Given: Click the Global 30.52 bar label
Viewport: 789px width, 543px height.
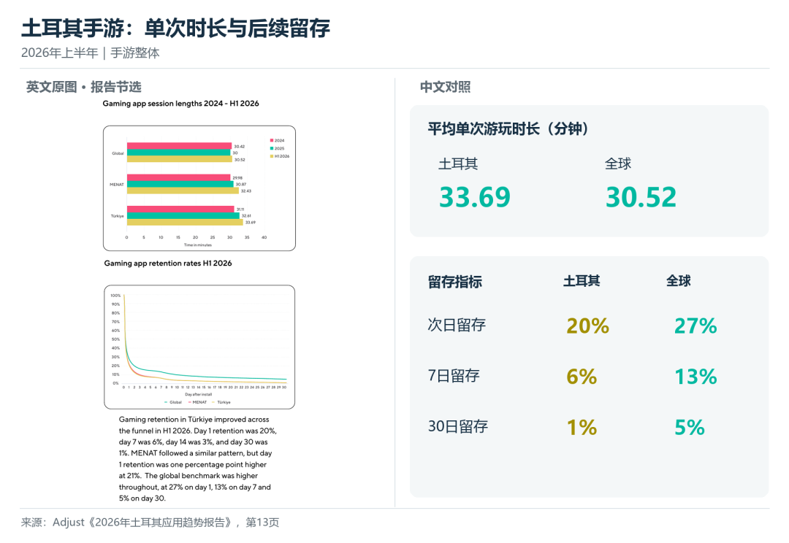Looking at the screenshot, I should [240, 160].
